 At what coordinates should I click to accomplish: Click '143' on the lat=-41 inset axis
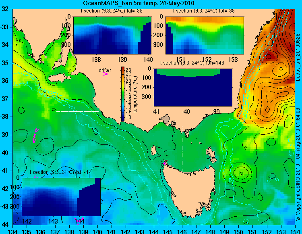click(x=53, y=221)
